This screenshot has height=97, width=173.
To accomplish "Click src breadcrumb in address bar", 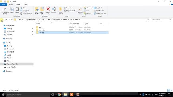I will click(x=71, y=20).
